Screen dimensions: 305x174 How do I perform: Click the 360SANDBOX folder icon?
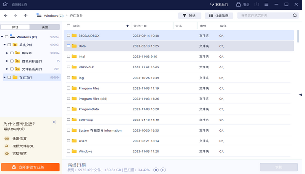pos(74,35)
